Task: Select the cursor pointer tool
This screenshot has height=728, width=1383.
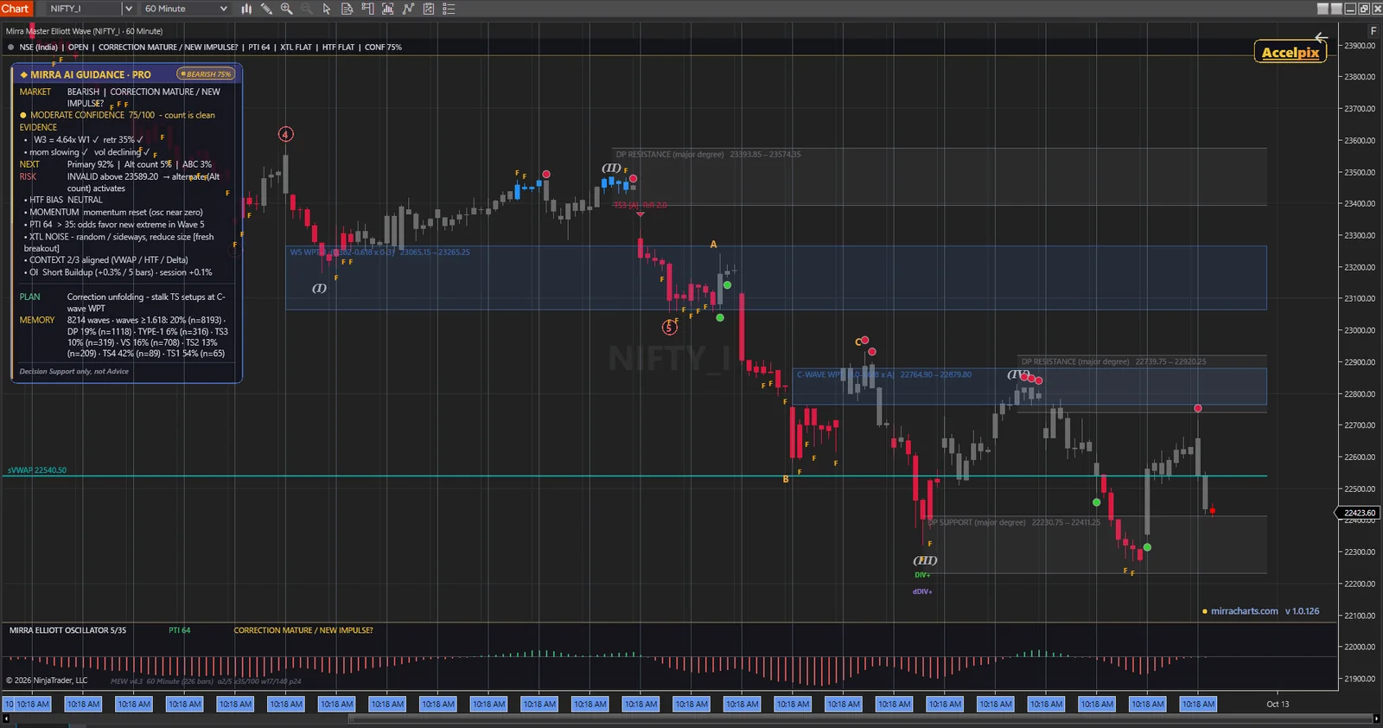Action: point(327,9)
